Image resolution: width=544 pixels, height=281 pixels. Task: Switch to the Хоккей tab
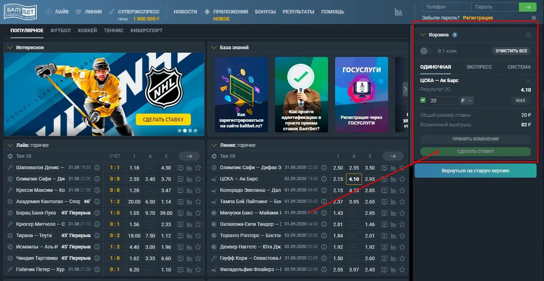[x=87, y=30]
